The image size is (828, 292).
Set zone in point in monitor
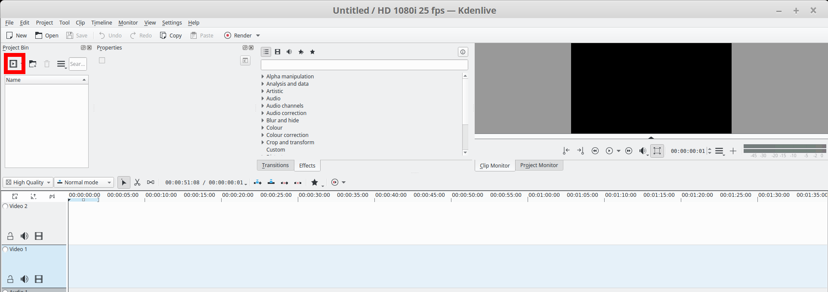coord(566,151)
